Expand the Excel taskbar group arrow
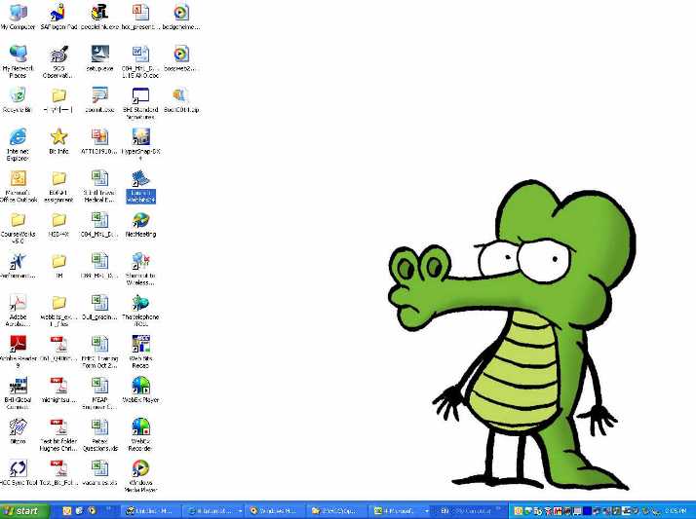The image size is (696, 519). point(427,511)
